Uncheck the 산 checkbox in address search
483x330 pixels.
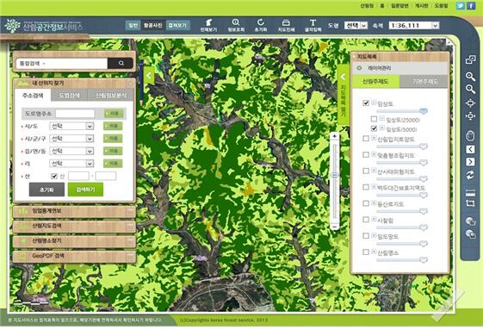[x=54, y=176]
